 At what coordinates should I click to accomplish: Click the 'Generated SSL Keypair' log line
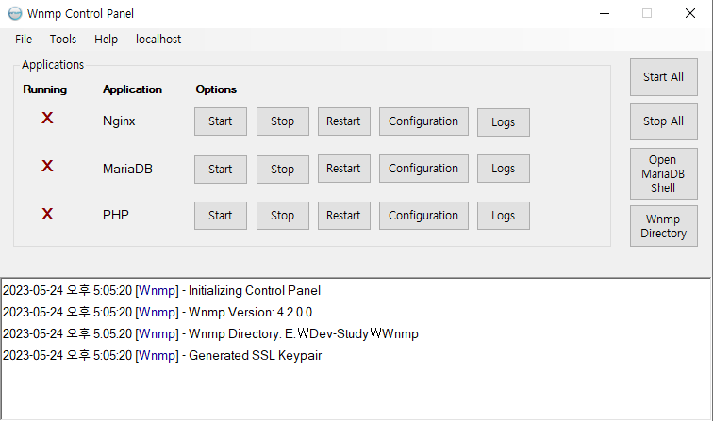162,356
